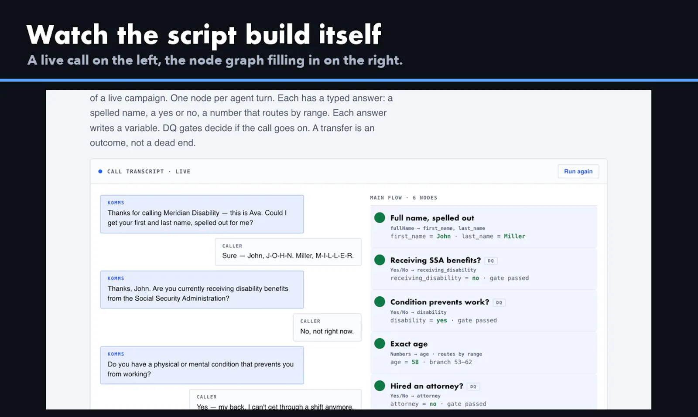The height and width of the screenshot is (417, 698).
Task: Click the 'MAIN FLOW · 6 NODES' header
Action: point(404,198)
